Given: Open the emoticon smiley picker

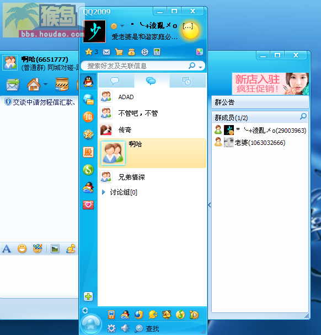Looking at the screenshot, I should click(x=22, y=248).
